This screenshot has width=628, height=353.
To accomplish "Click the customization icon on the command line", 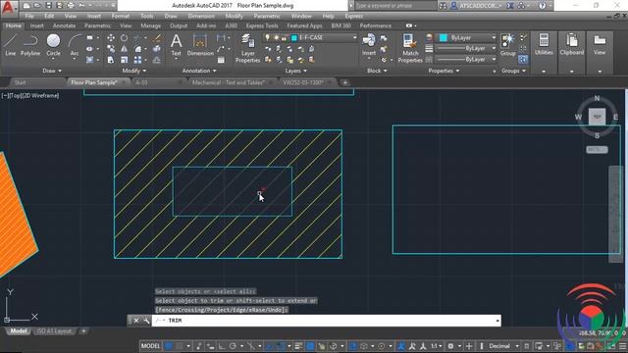I will click(x=146, y=321).
